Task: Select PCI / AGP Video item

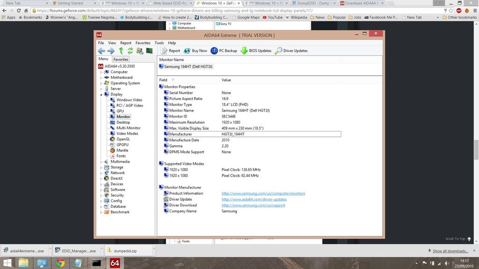Action: (130, 106)
